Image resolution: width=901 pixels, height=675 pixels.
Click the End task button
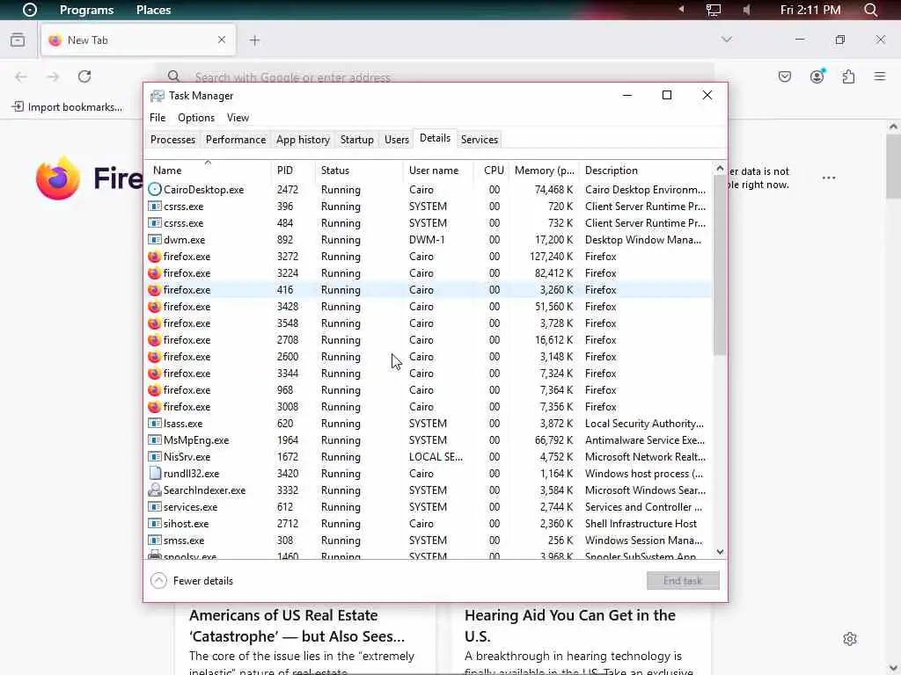pos(683,581)
